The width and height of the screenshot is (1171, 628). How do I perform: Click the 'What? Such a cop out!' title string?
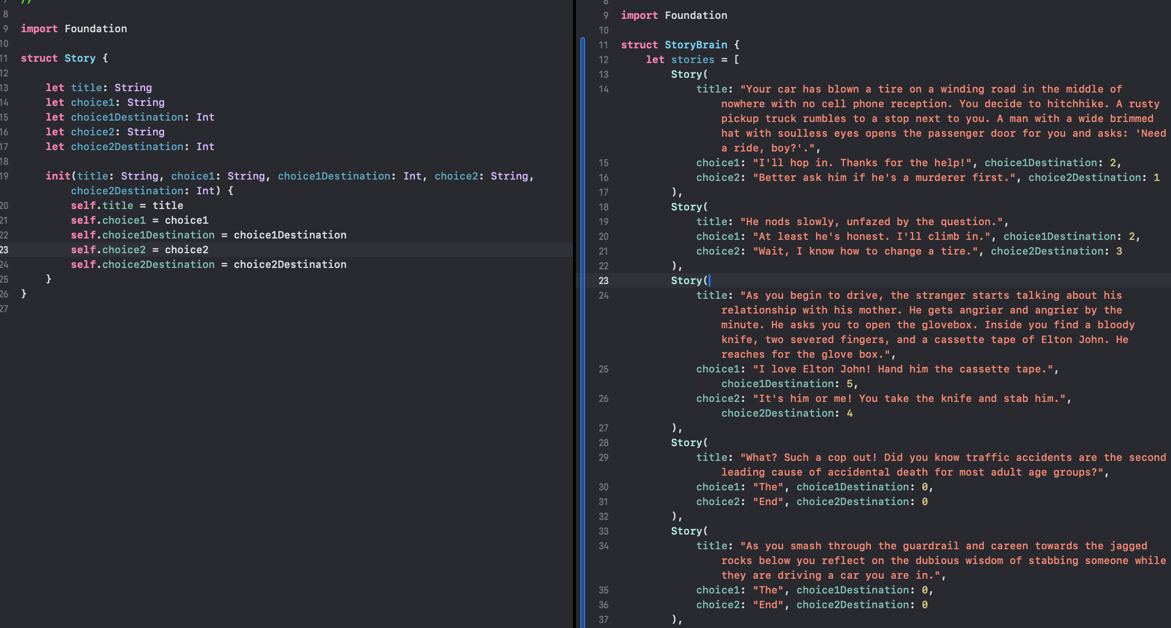click(x=944, y=465)
